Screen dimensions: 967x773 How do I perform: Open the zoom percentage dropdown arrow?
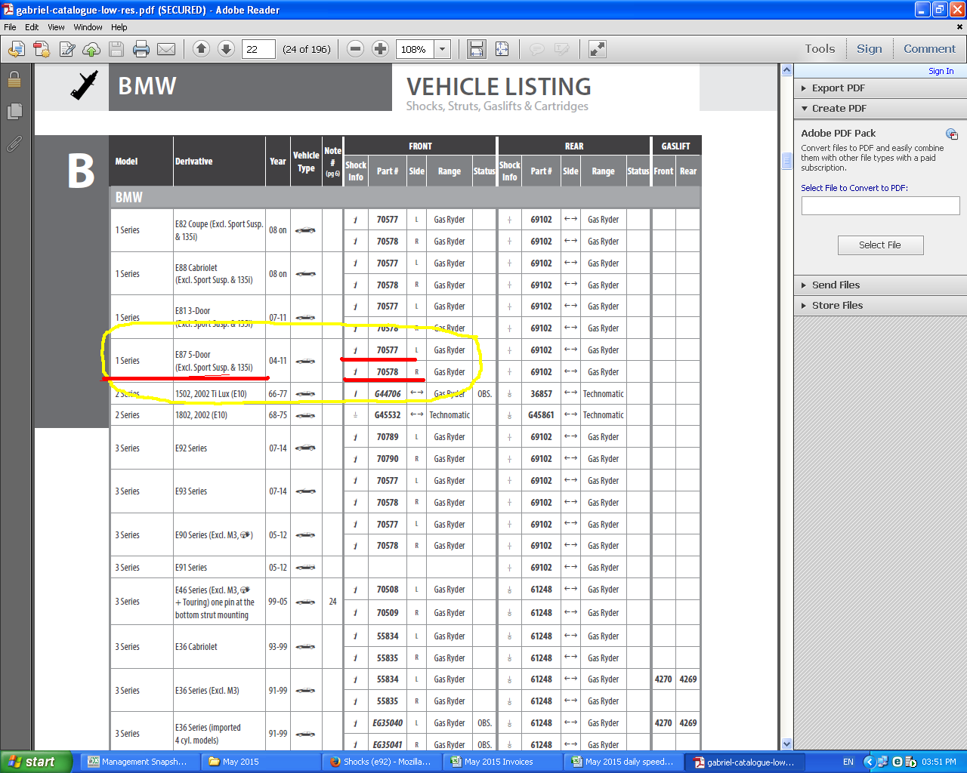click(443, 49)
